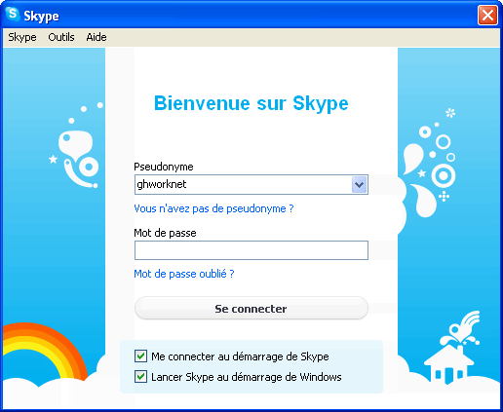Expand the Pseudonyme dropdown arrow
This screenshot has height=412, width=503.
[x=359, y=184]
